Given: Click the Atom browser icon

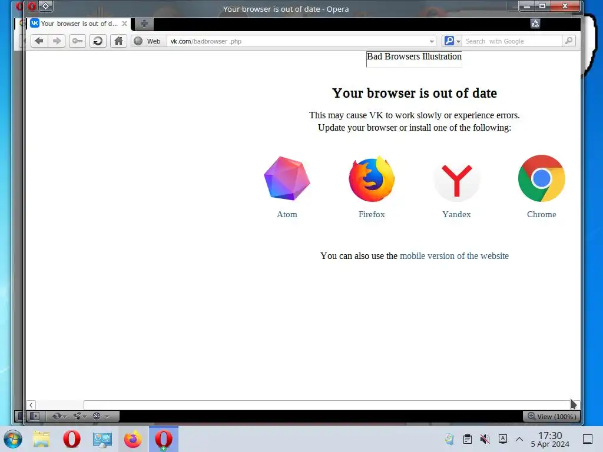Looking at the screenshot, I should (x=287, y=178).
